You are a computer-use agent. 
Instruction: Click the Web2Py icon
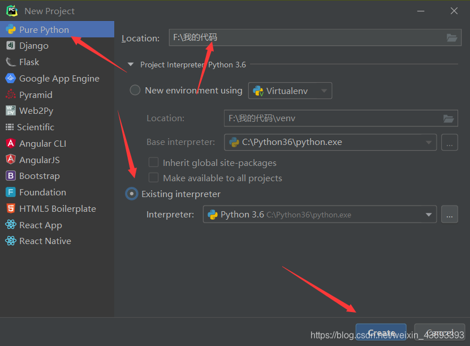(x=11, y=110)
